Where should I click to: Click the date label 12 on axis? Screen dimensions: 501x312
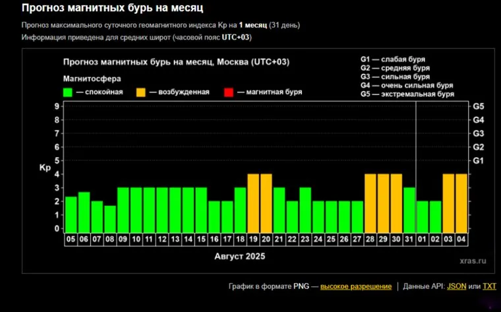(x=162, y=239)
